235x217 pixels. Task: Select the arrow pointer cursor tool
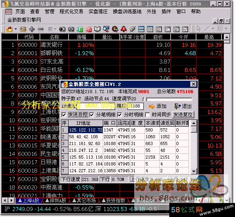tap(199, 29)
